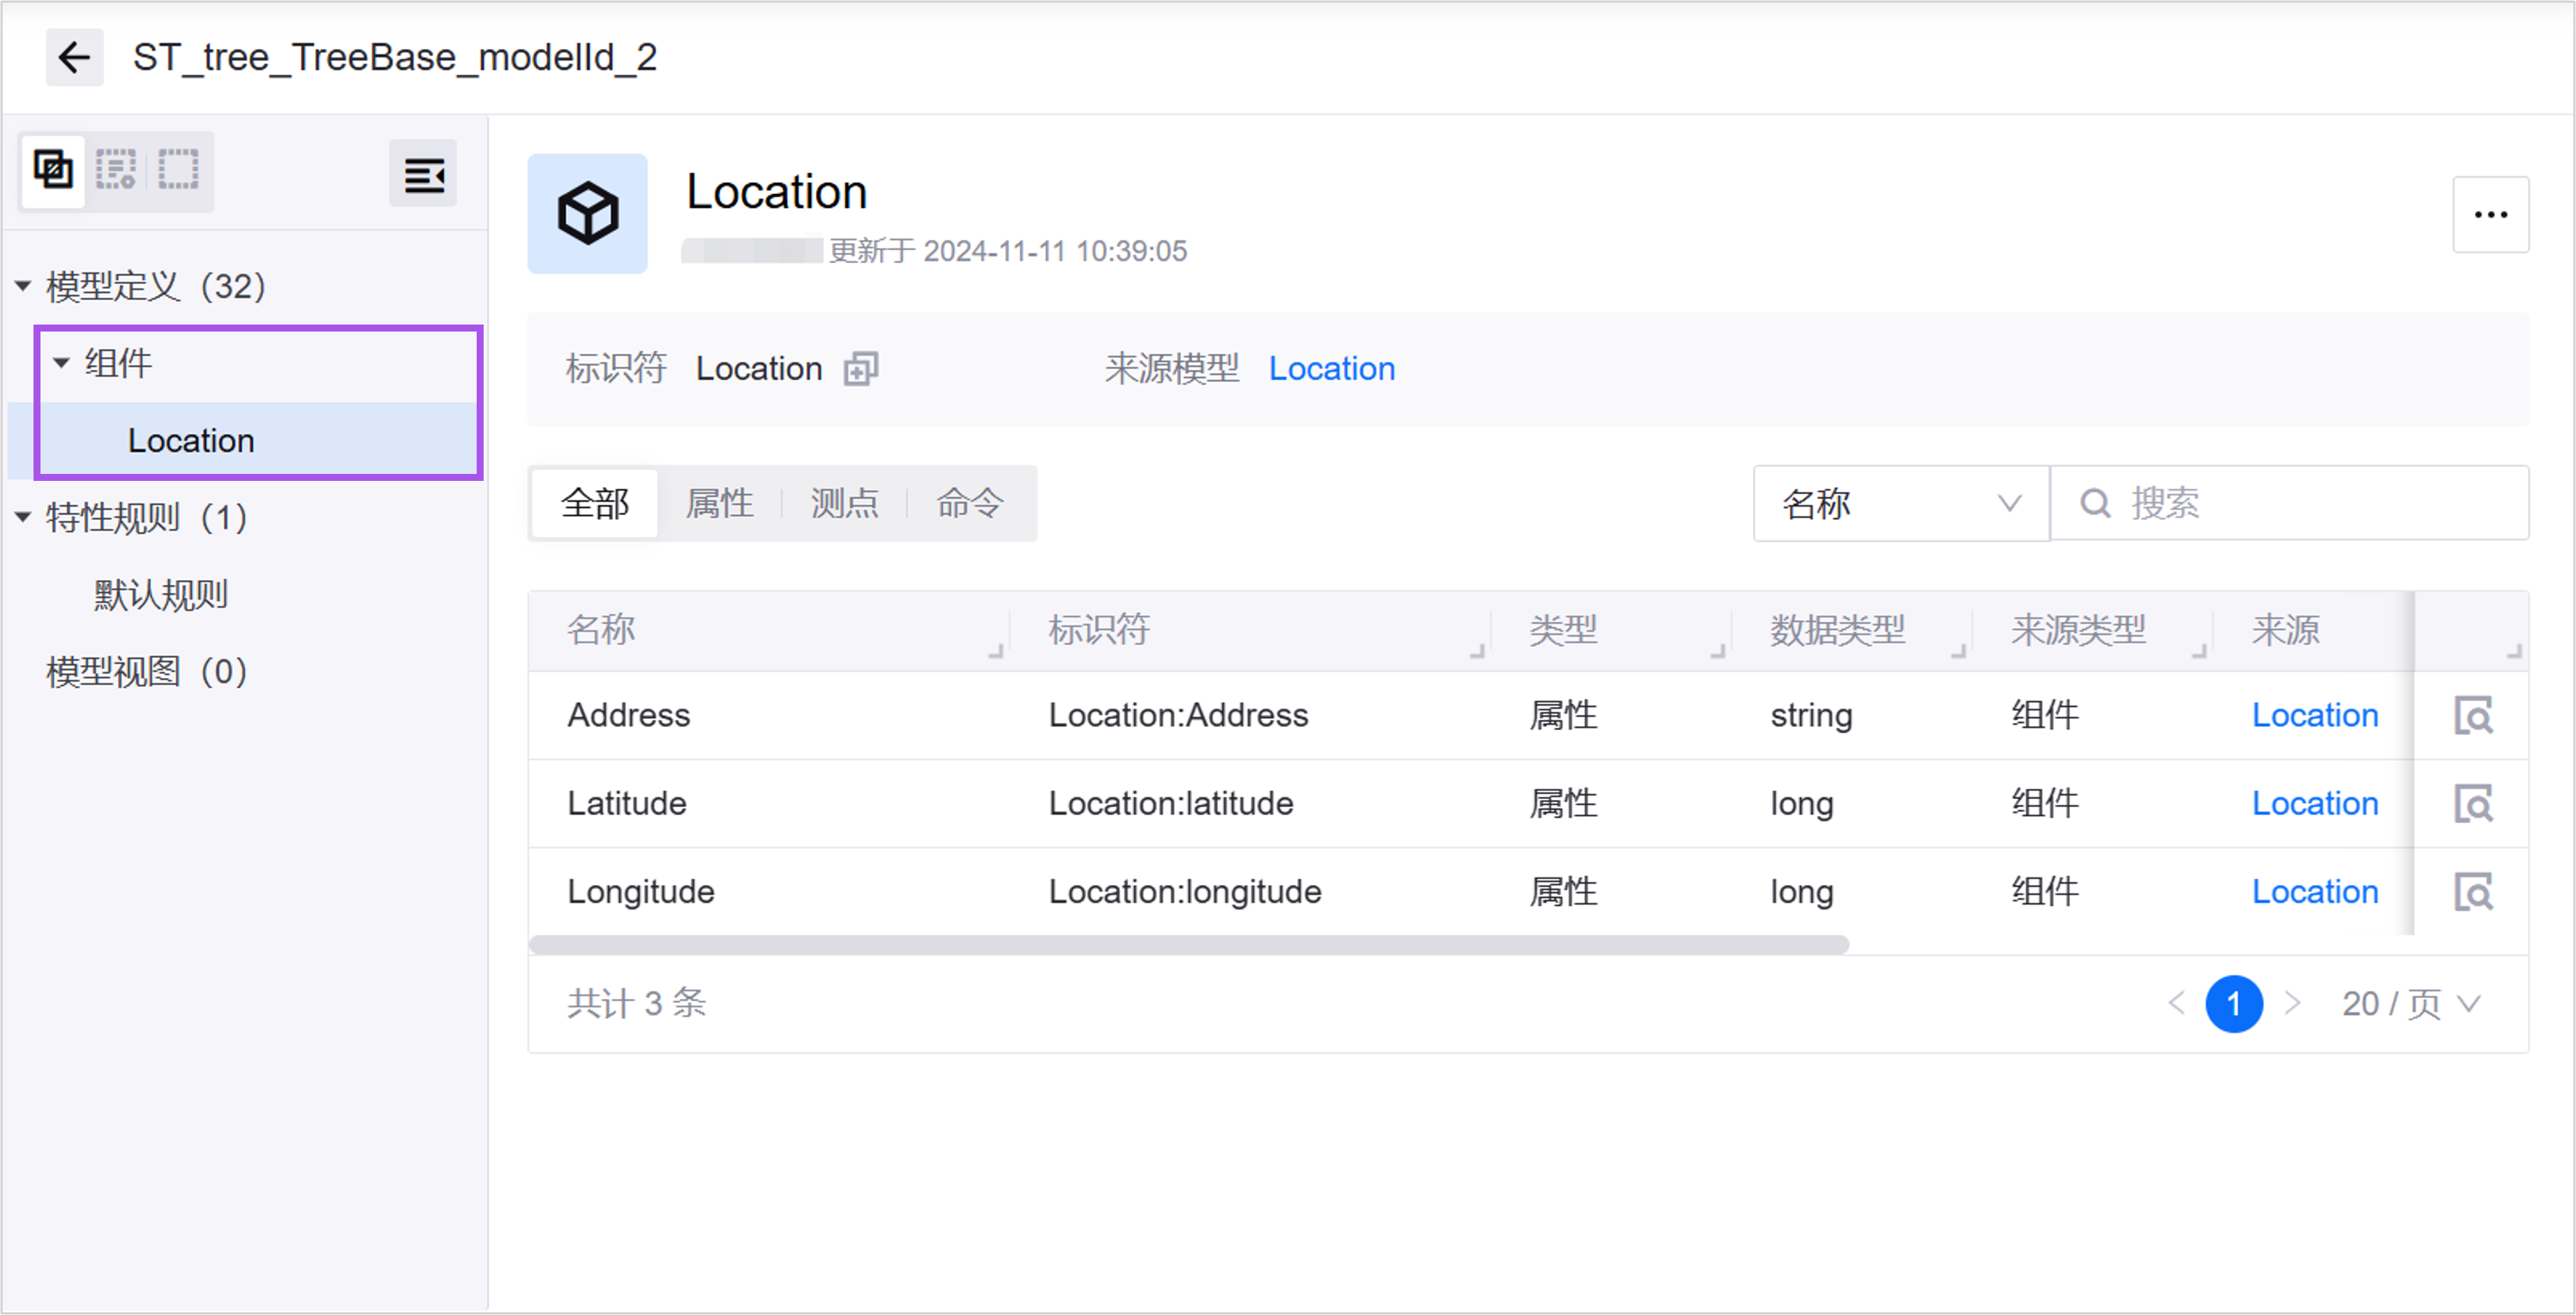View details of the Longitude row
The width and height of the screenshot is (2576, 1315).
(2473, 892)
